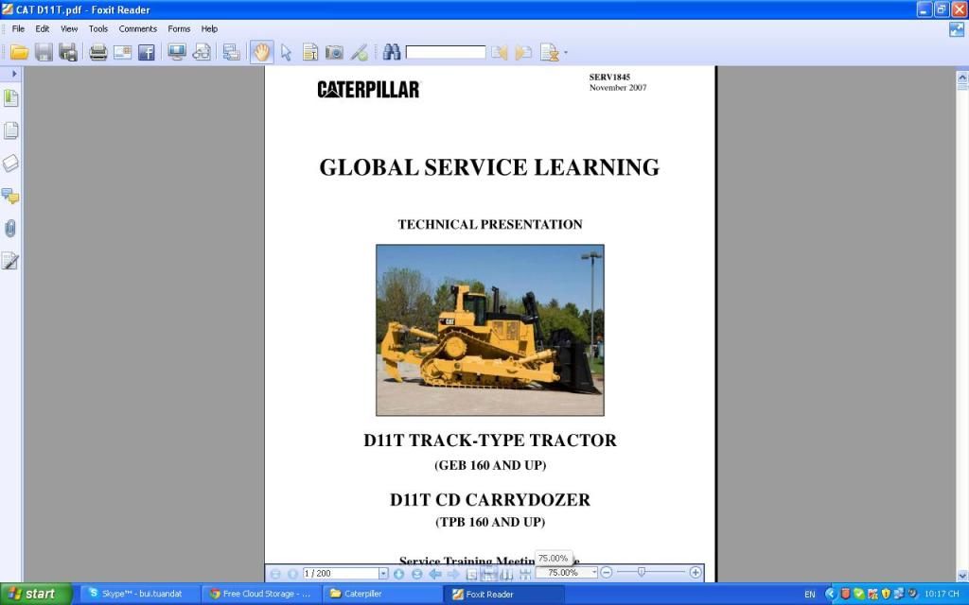Viewport: 969px width, 605px height.
Task: Click the "(TPB 160 AND UP)" text
Action: (x=490, y=522)
